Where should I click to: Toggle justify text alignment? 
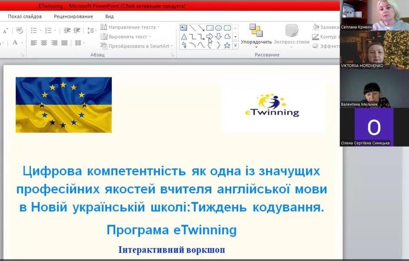click(x=64, y=43)
